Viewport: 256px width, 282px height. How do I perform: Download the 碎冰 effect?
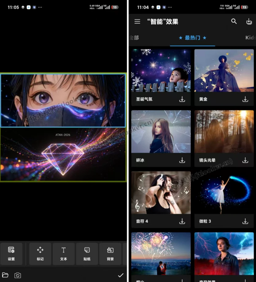pyautogui.click(x=182, y=160)
